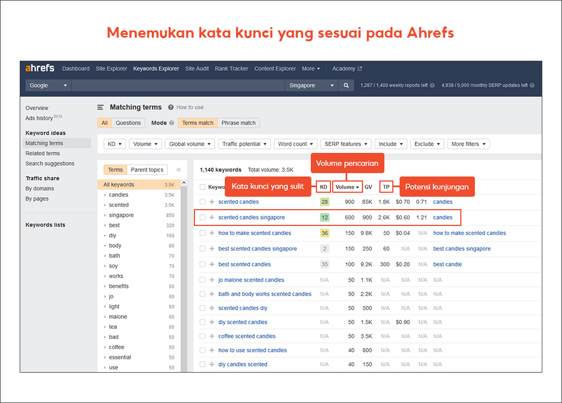Tick checkbox for how to make scented candles

(202, 233)
